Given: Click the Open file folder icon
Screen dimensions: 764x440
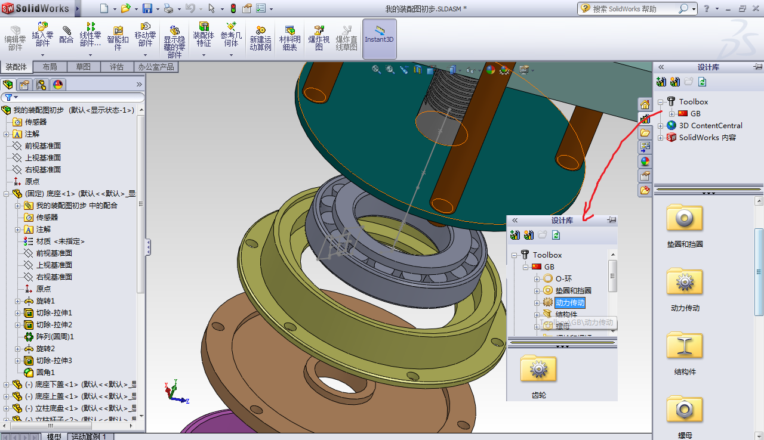Looking at the screenshot, I should 125,8.
